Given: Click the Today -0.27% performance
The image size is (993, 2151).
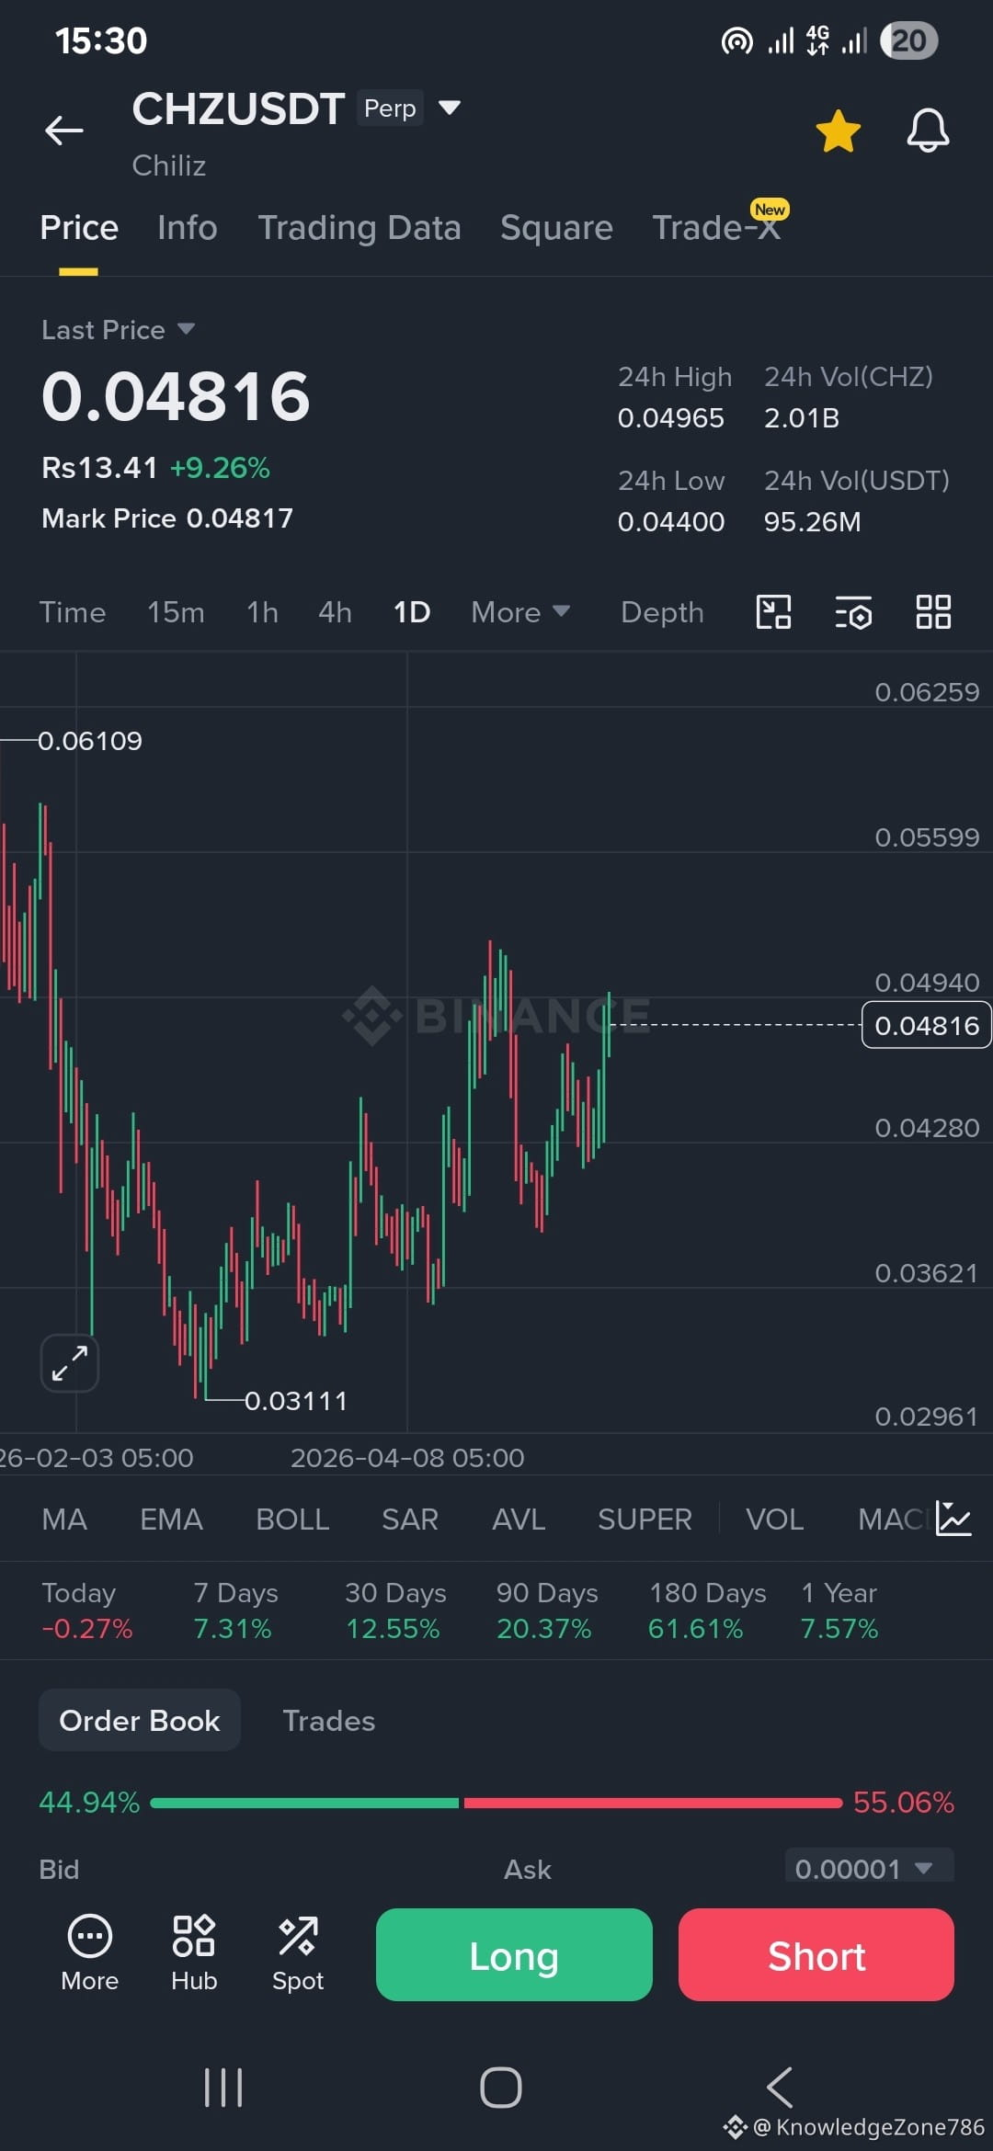Looking at the screenshot, I should (x=87, y=1610).
